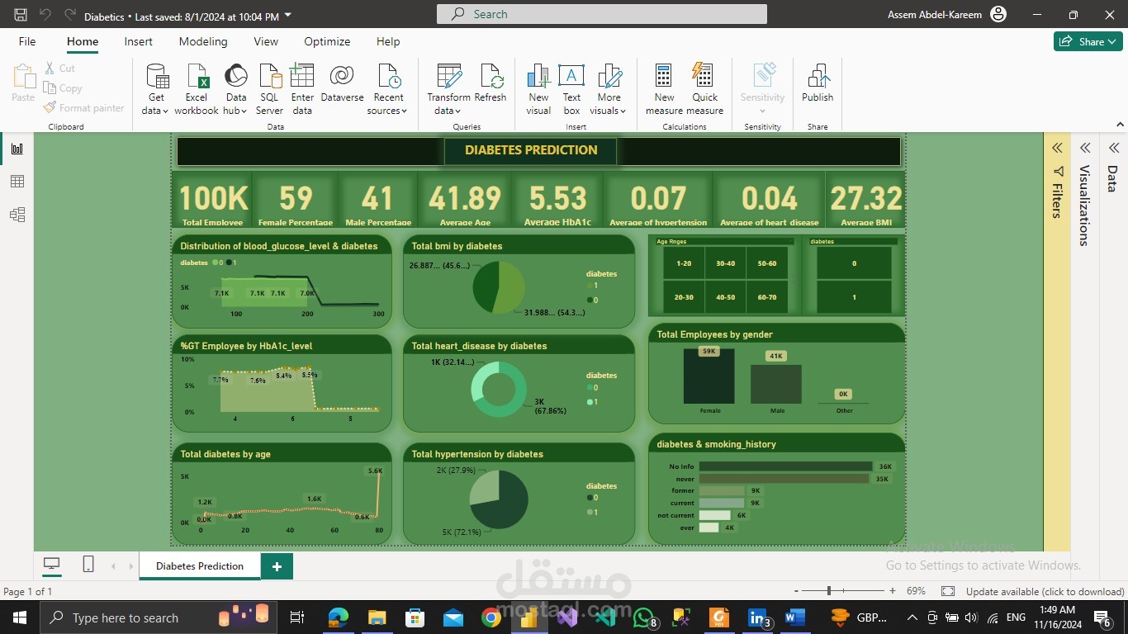Open the Help tab
This screenshot has width=1128, height=634.
click(x=388, y=41)
